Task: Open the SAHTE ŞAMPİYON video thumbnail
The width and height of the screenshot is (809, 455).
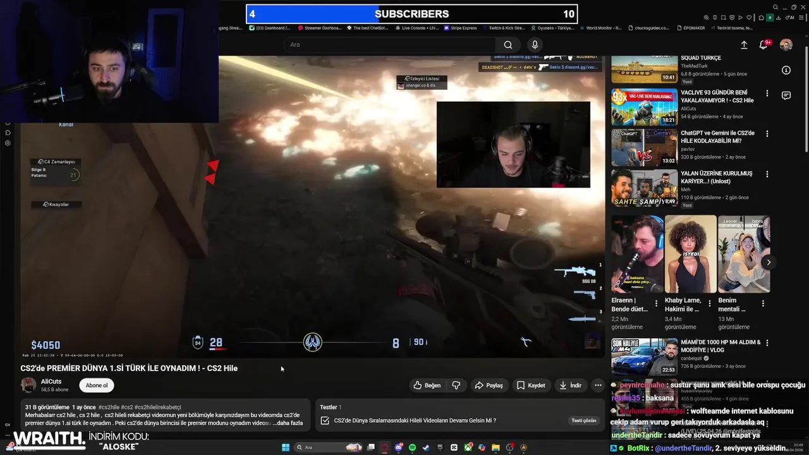Action: [644, 188]
